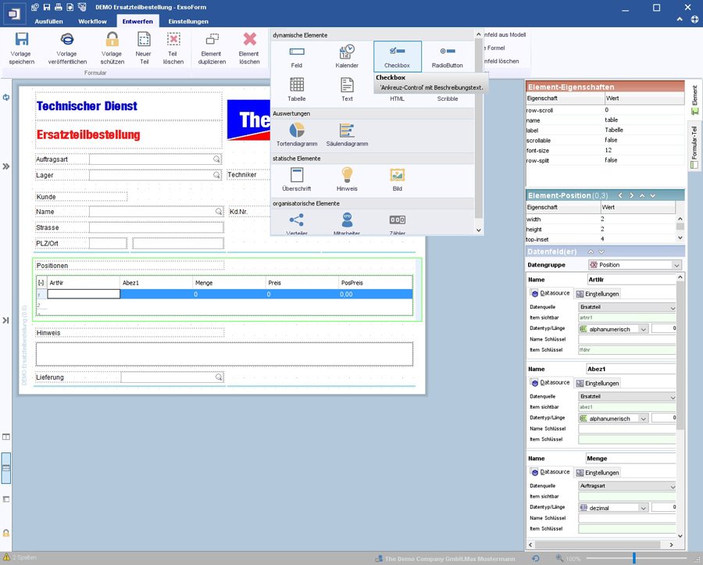Insert a Tabelle element
The height and width of the screenshot is (565, 703).
point(297,89)
